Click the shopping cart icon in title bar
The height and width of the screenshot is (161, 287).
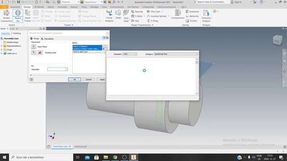click(255, 2)
